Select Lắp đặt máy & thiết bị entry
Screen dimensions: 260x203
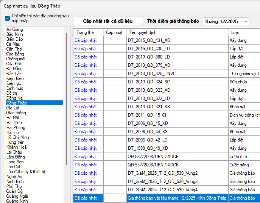tap(26, 172)
